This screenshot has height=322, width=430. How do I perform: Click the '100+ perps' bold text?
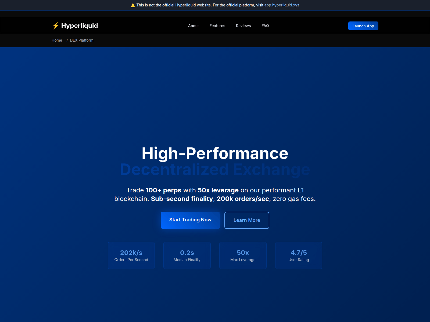click(163, 190)
